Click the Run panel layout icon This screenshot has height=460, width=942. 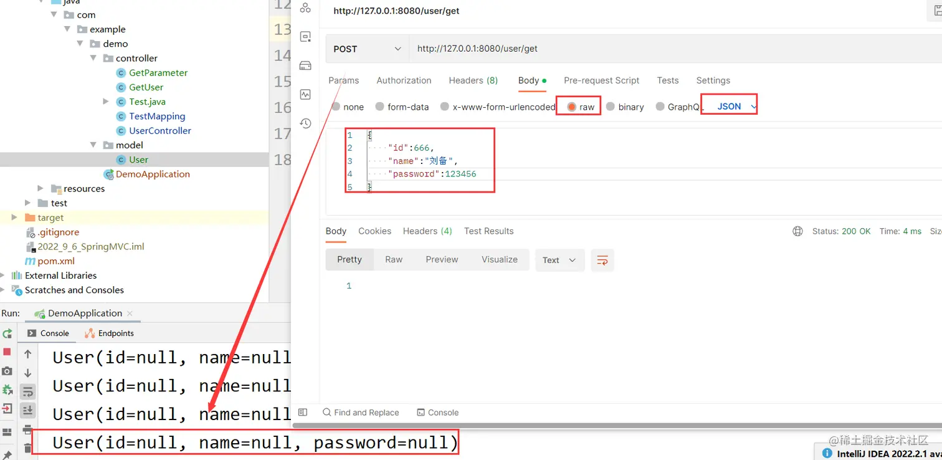(7, 432)
